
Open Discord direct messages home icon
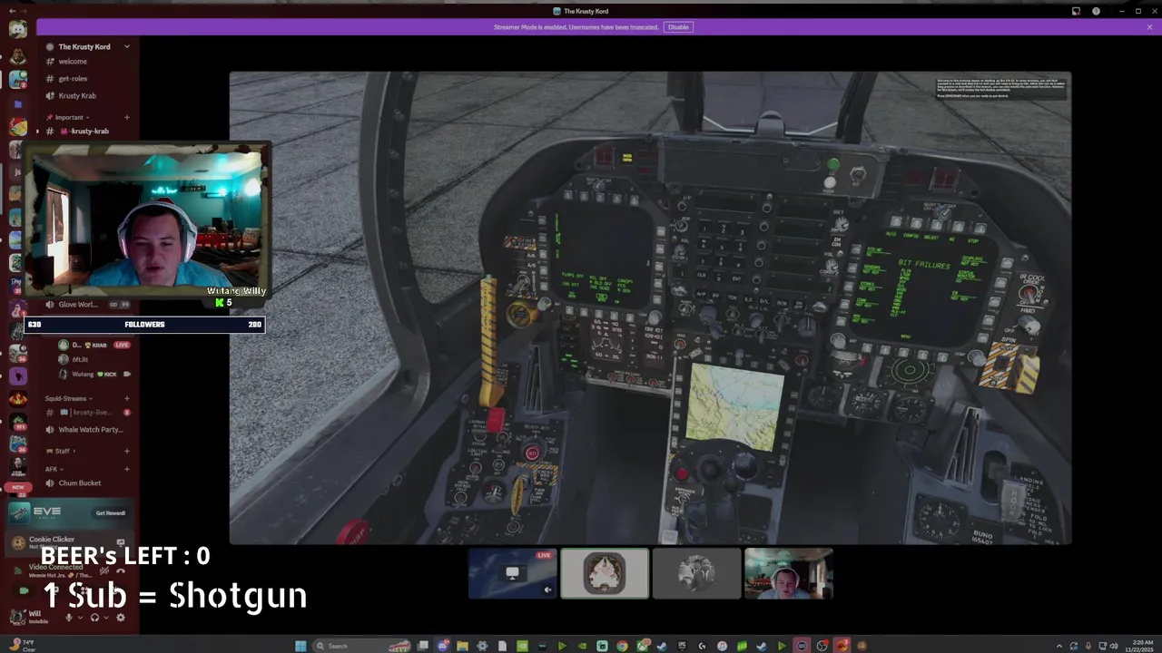point(18,31)
